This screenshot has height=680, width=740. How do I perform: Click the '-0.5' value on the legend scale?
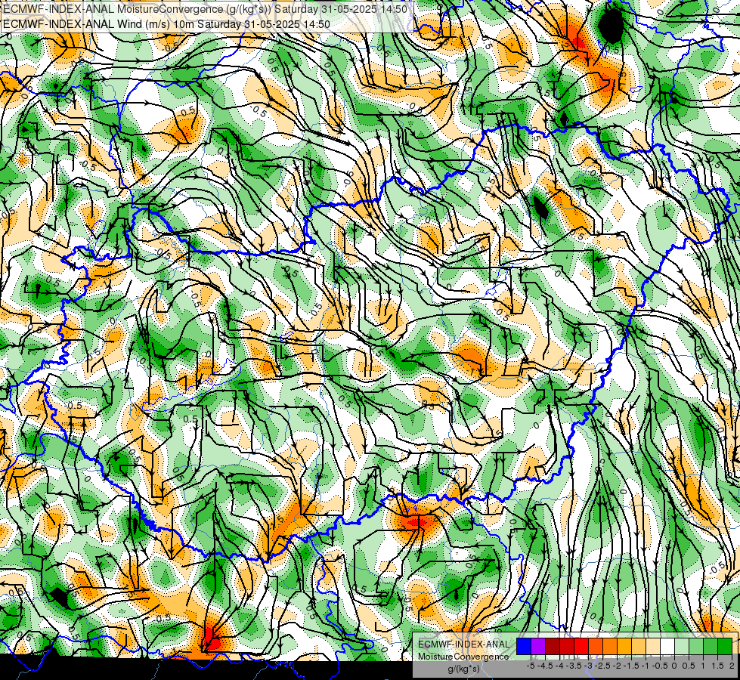pos(660,666)
